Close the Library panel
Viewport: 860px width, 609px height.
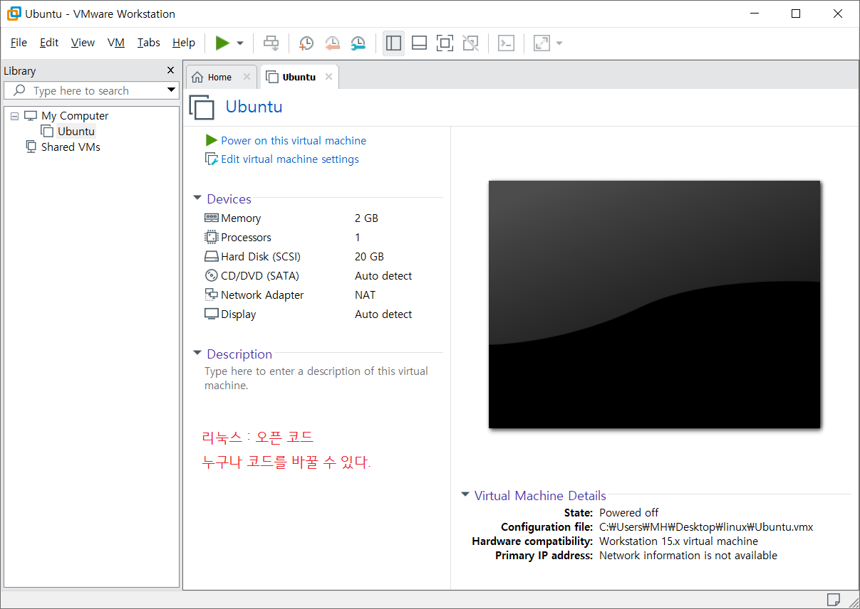click(170, 70)
